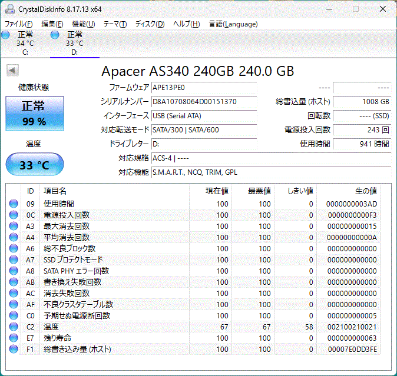The width and height of the screenshot is (397, 376).
Task: Open the ディスク(D) menu
Action: pos(150,24)
